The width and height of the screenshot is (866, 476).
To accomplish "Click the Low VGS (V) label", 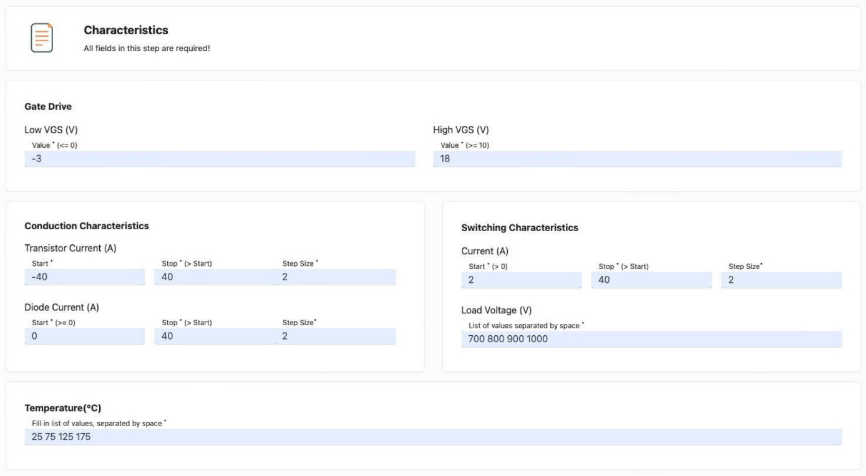I will click(51, 130).
